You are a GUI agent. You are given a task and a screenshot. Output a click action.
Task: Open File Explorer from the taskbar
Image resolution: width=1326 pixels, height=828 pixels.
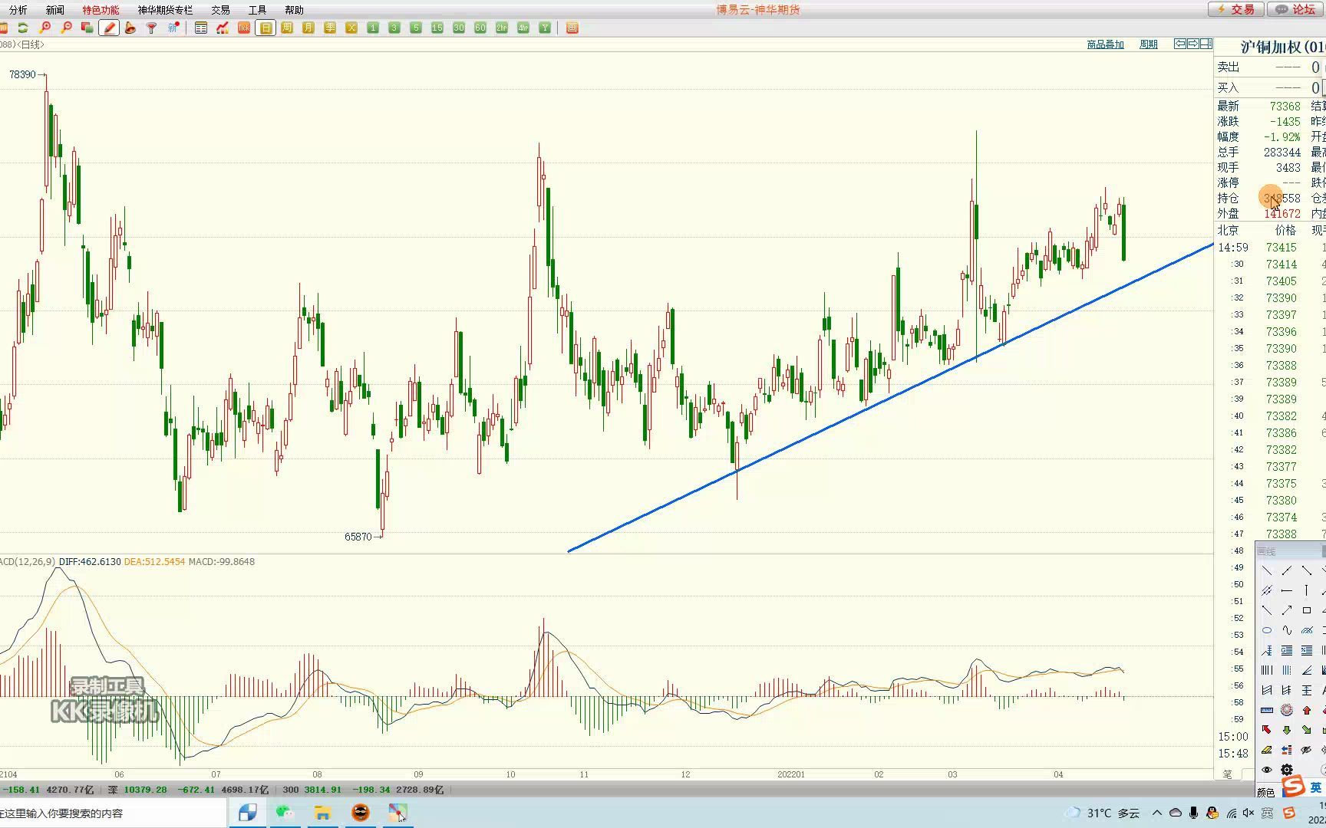(322, 813)
